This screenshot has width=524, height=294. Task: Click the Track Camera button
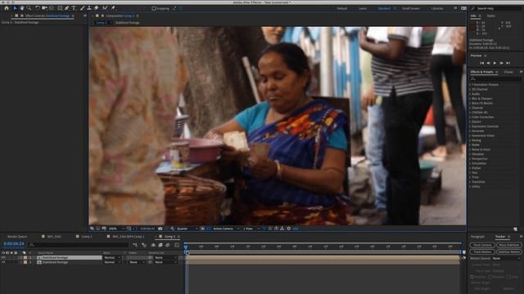pos(482,245)
